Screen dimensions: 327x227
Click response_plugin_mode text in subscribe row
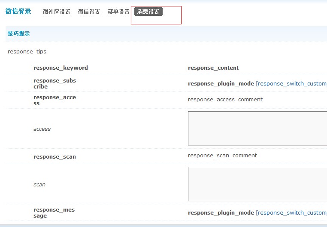point(221,83)
